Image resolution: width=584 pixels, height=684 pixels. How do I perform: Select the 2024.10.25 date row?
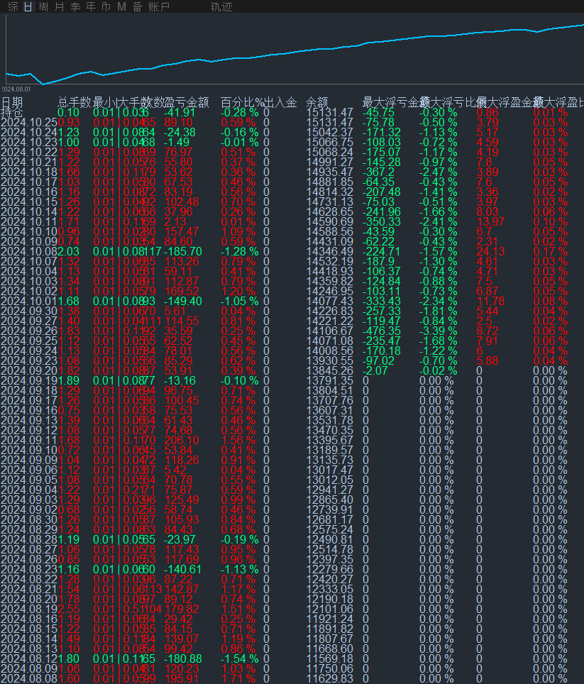[x=28, y=121]
